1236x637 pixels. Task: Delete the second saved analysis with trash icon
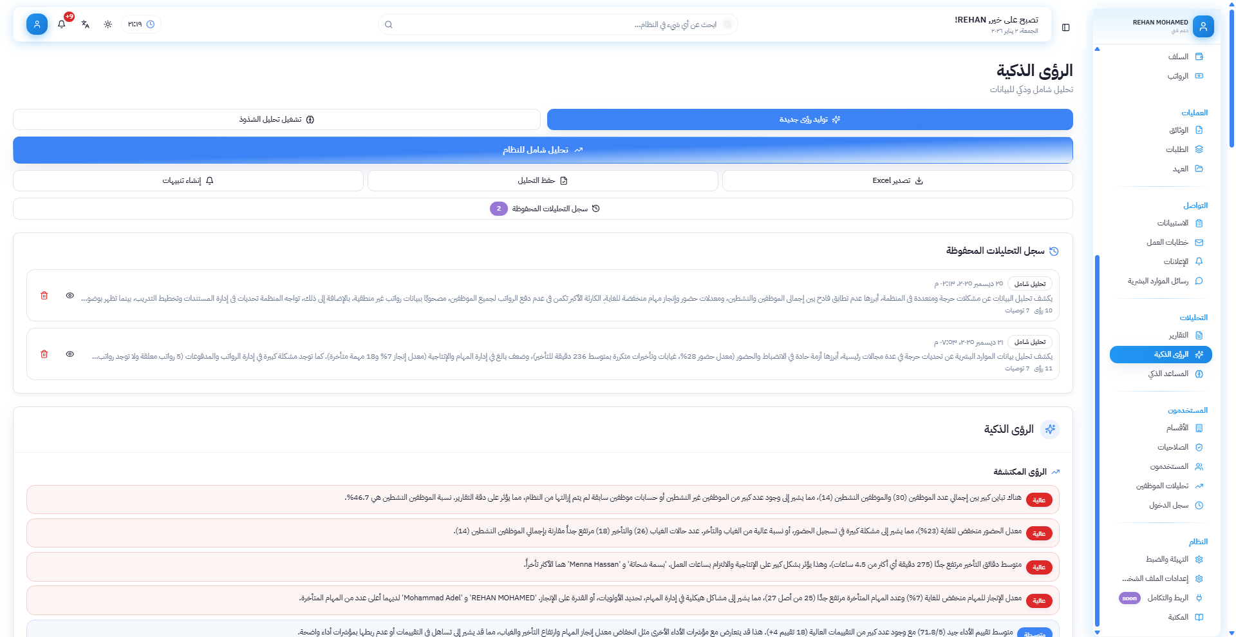pos(44,354)
